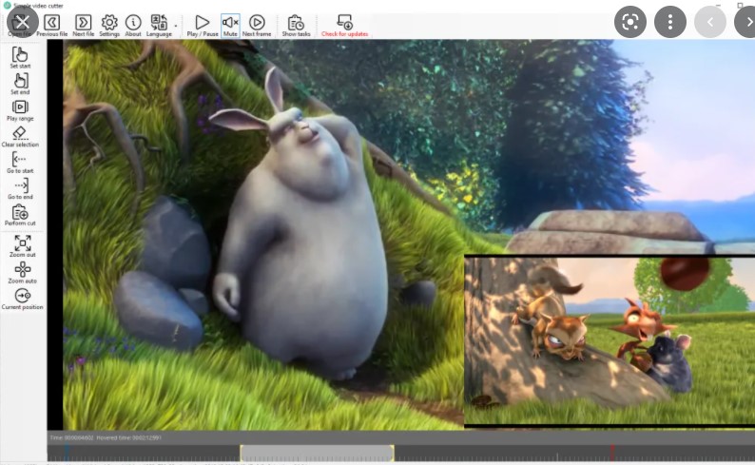Expand the Language dropdown arrow
755x465 pixels.
[176, 26]
